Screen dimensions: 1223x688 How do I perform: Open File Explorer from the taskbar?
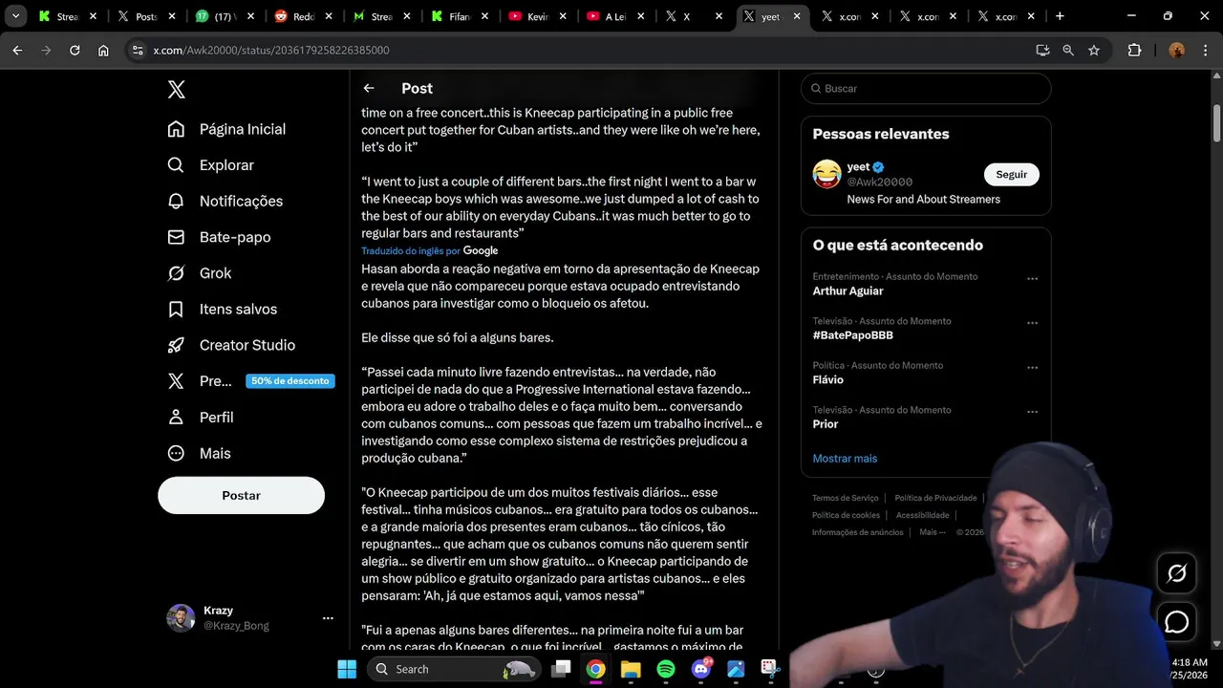click(631, 669)
